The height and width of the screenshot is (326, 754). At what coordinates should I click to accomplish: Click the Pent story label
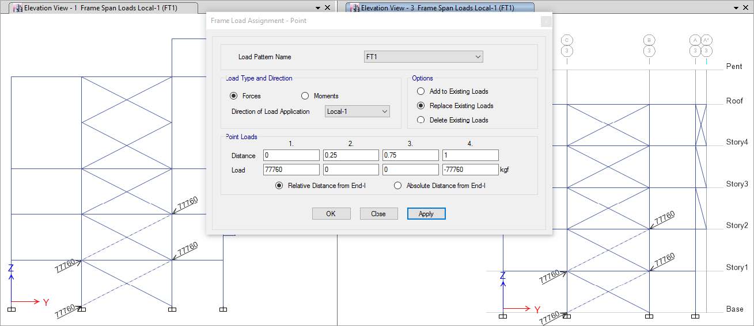point(734,67)
